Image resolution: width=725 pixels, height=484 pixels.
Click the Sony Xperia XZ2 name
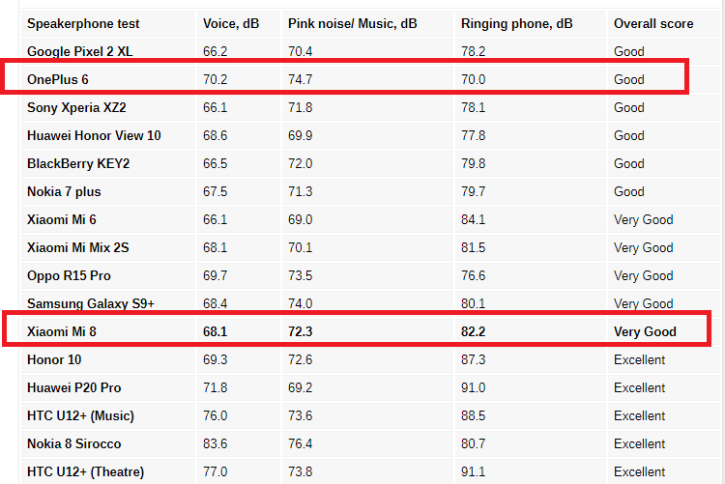(76, 107)
